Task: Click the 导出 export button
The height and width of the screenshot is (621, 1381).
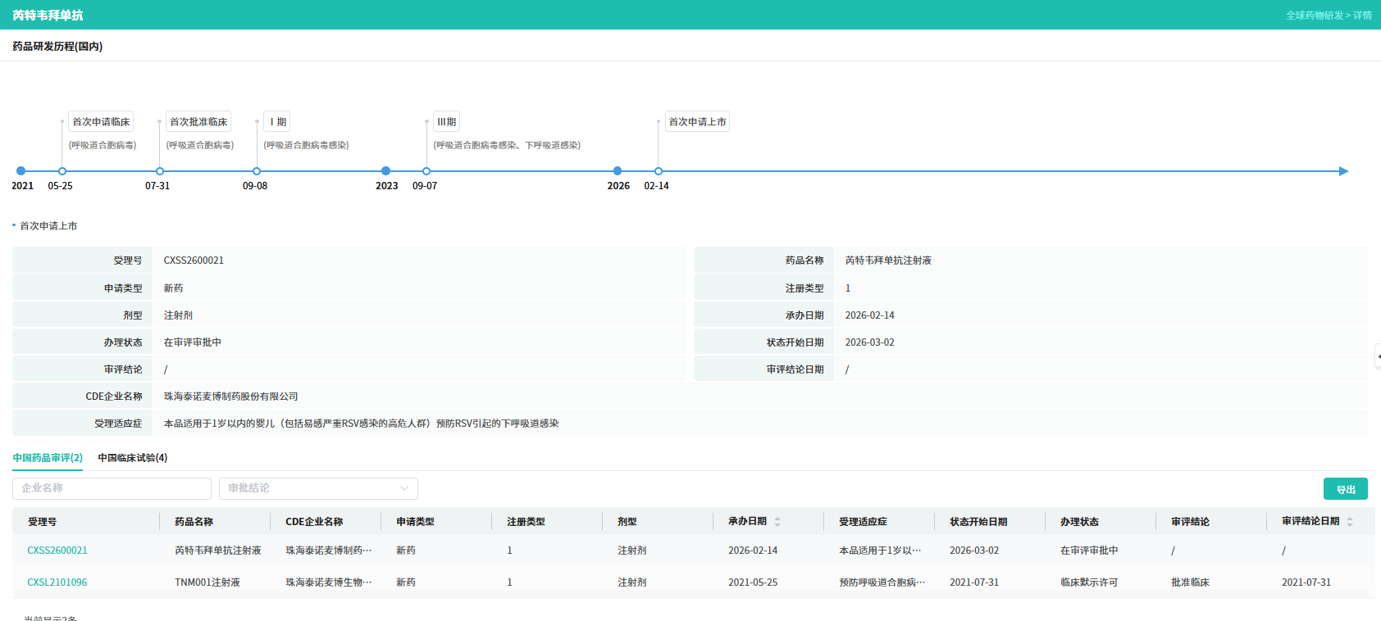Action: click(x=1346, y=489)
